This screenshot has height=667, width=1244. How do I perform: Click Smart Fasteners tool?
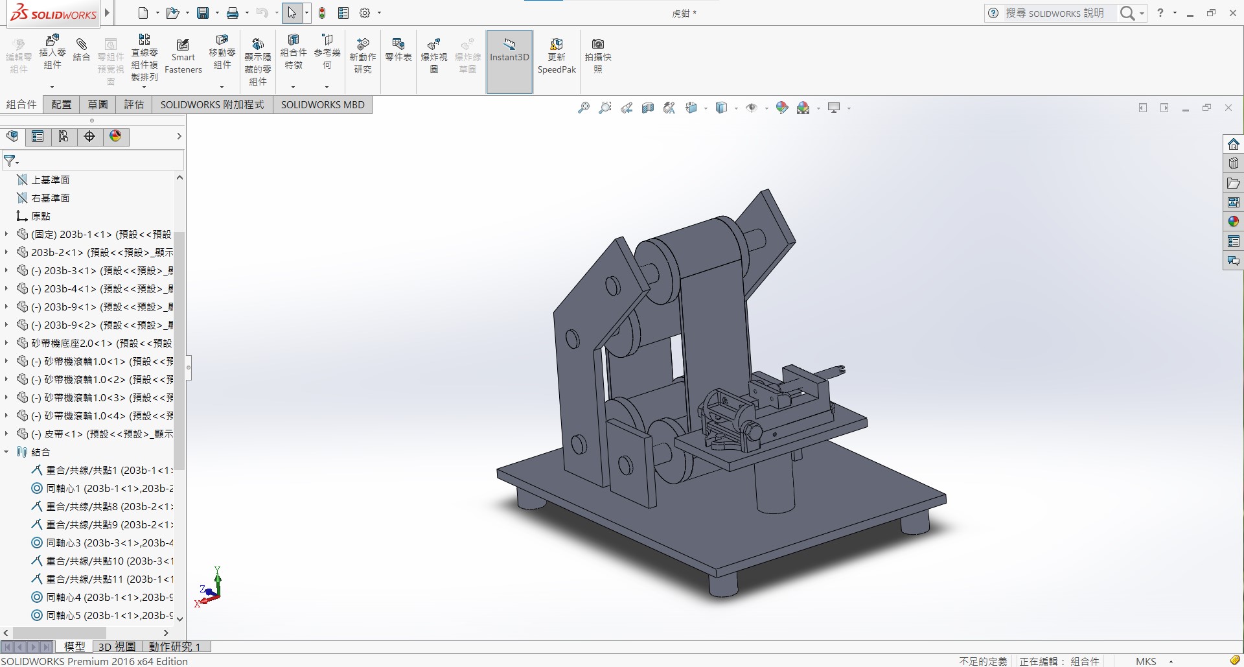coord(183,56)
